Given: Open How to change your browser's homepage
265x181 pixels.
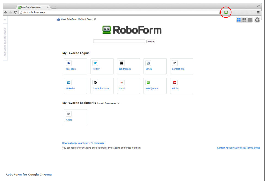Looking at the screenshot, I should pos(83,143).
